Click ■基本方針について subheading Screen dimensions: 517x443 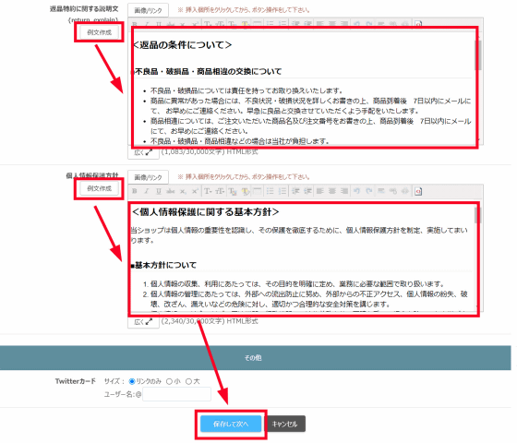tap(163, 265)
